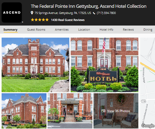Image resolution: width=155 pixels, height=129 pixels.
Task: Click the phone number (717) 334-7800
Action: (106, 13)
